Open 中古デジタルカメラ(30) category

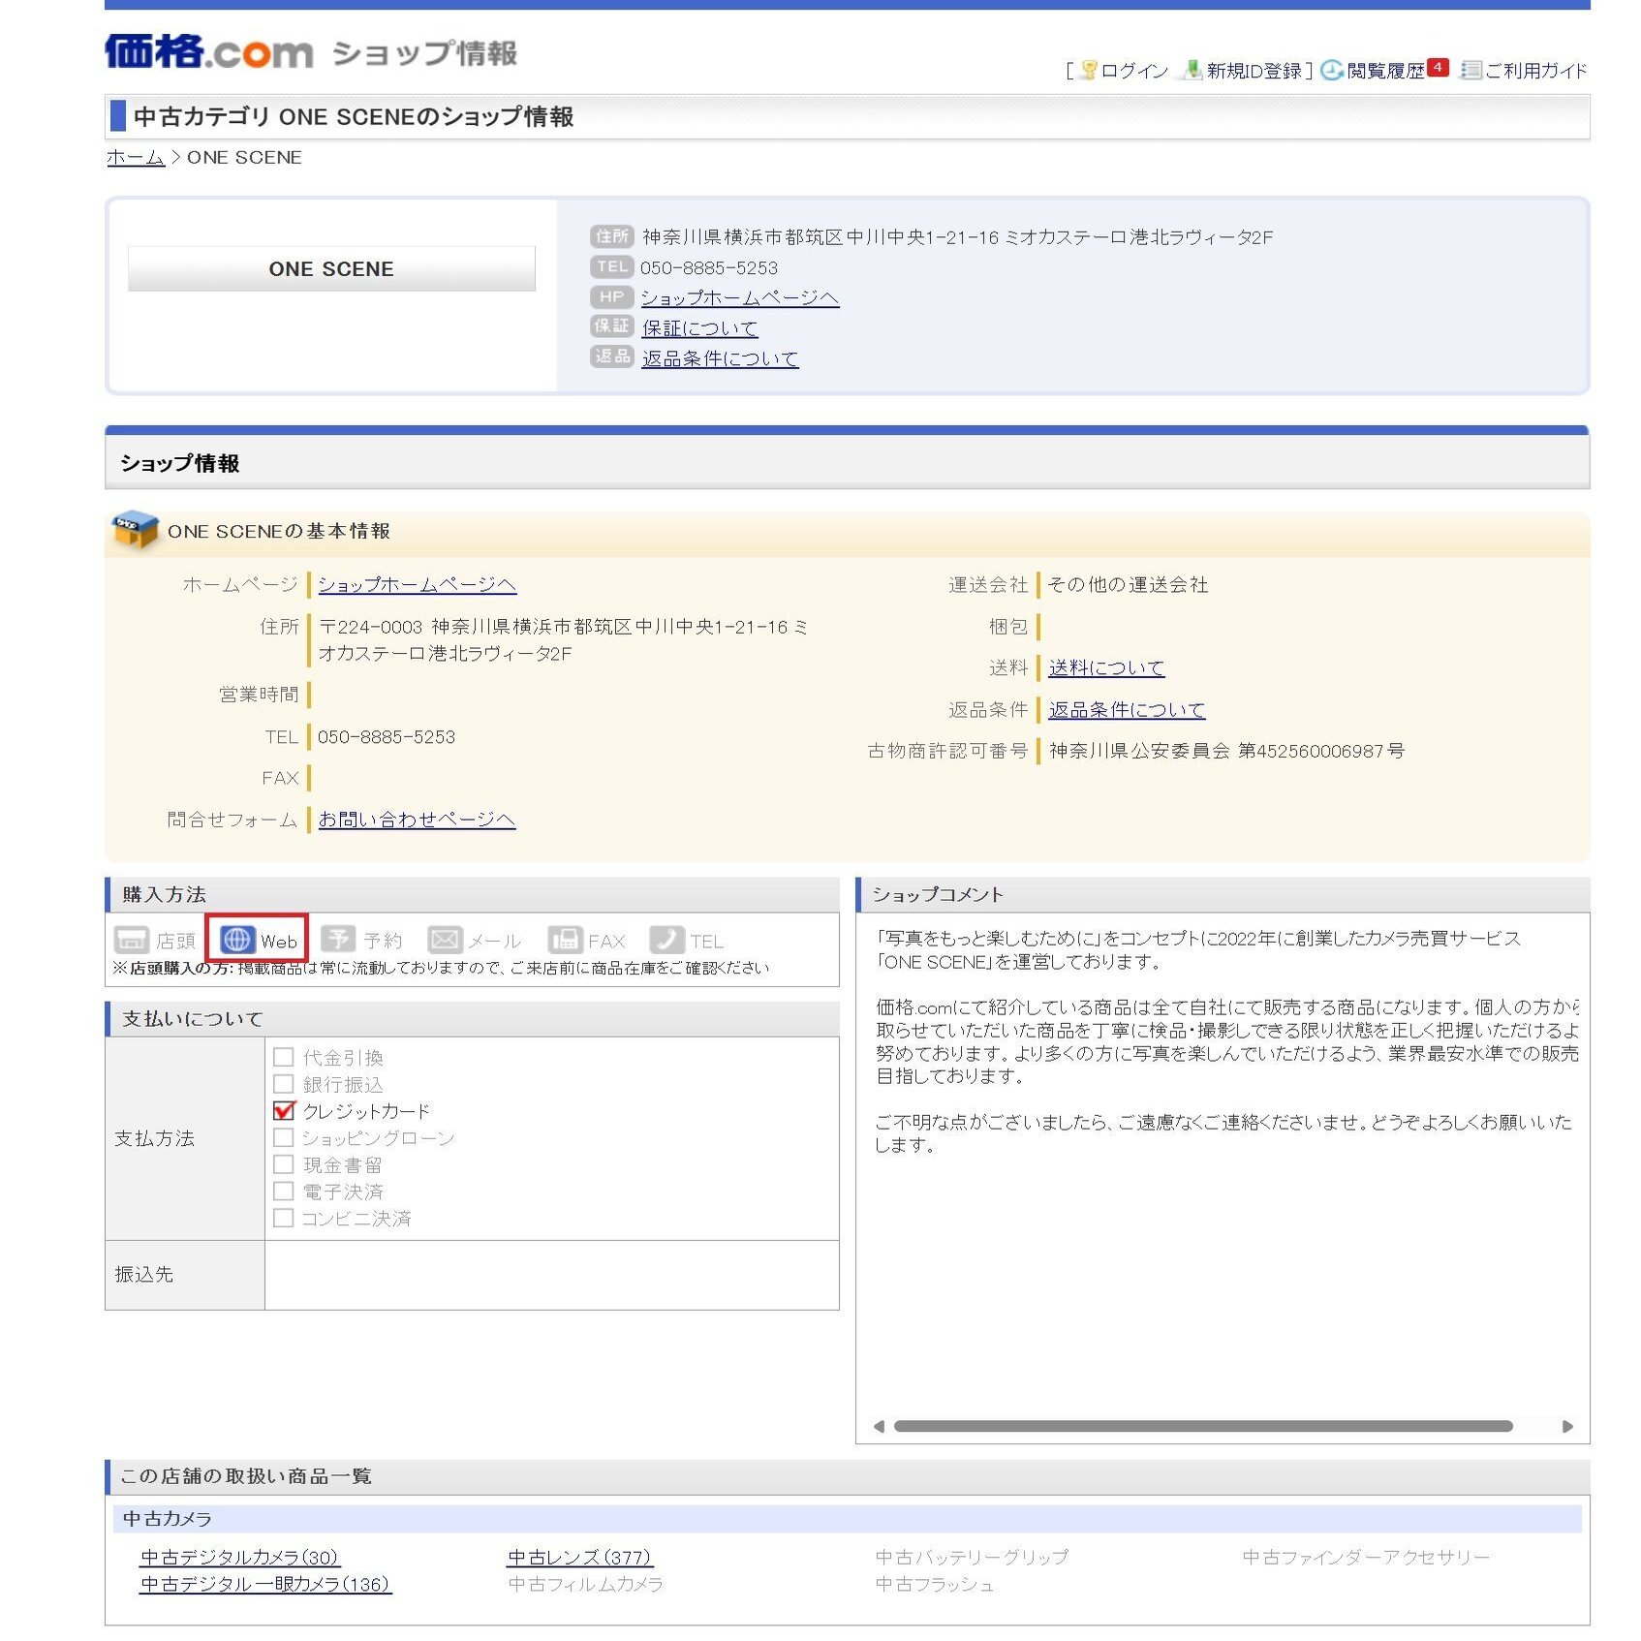[239, 1557]
